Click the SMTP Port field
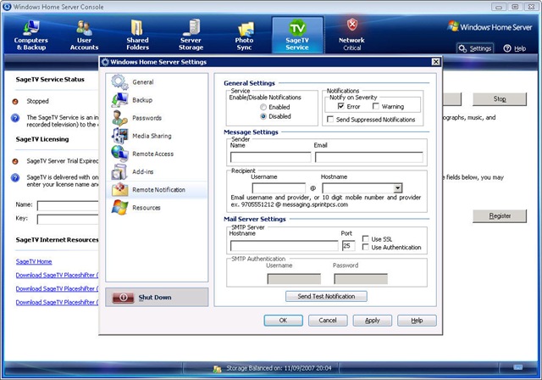The width and height of the screenshot is (542, 380). click(x=348, y=246)
